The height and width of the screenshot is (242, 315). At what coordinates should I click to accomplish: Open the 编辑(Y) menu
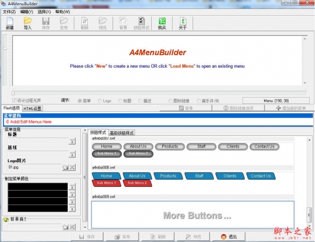27,12
